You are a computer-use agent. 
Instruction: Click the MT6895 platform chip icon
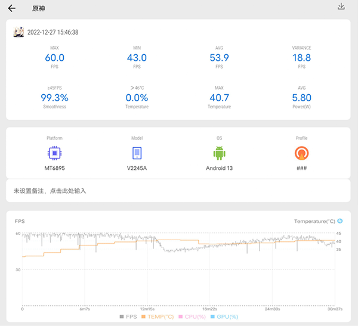pos(54,153)
